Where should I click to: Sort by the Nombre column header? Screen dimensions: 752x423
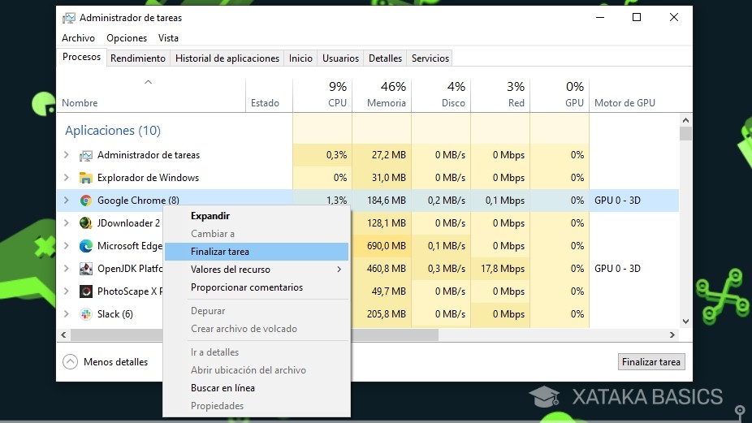(x=80, y=103)
